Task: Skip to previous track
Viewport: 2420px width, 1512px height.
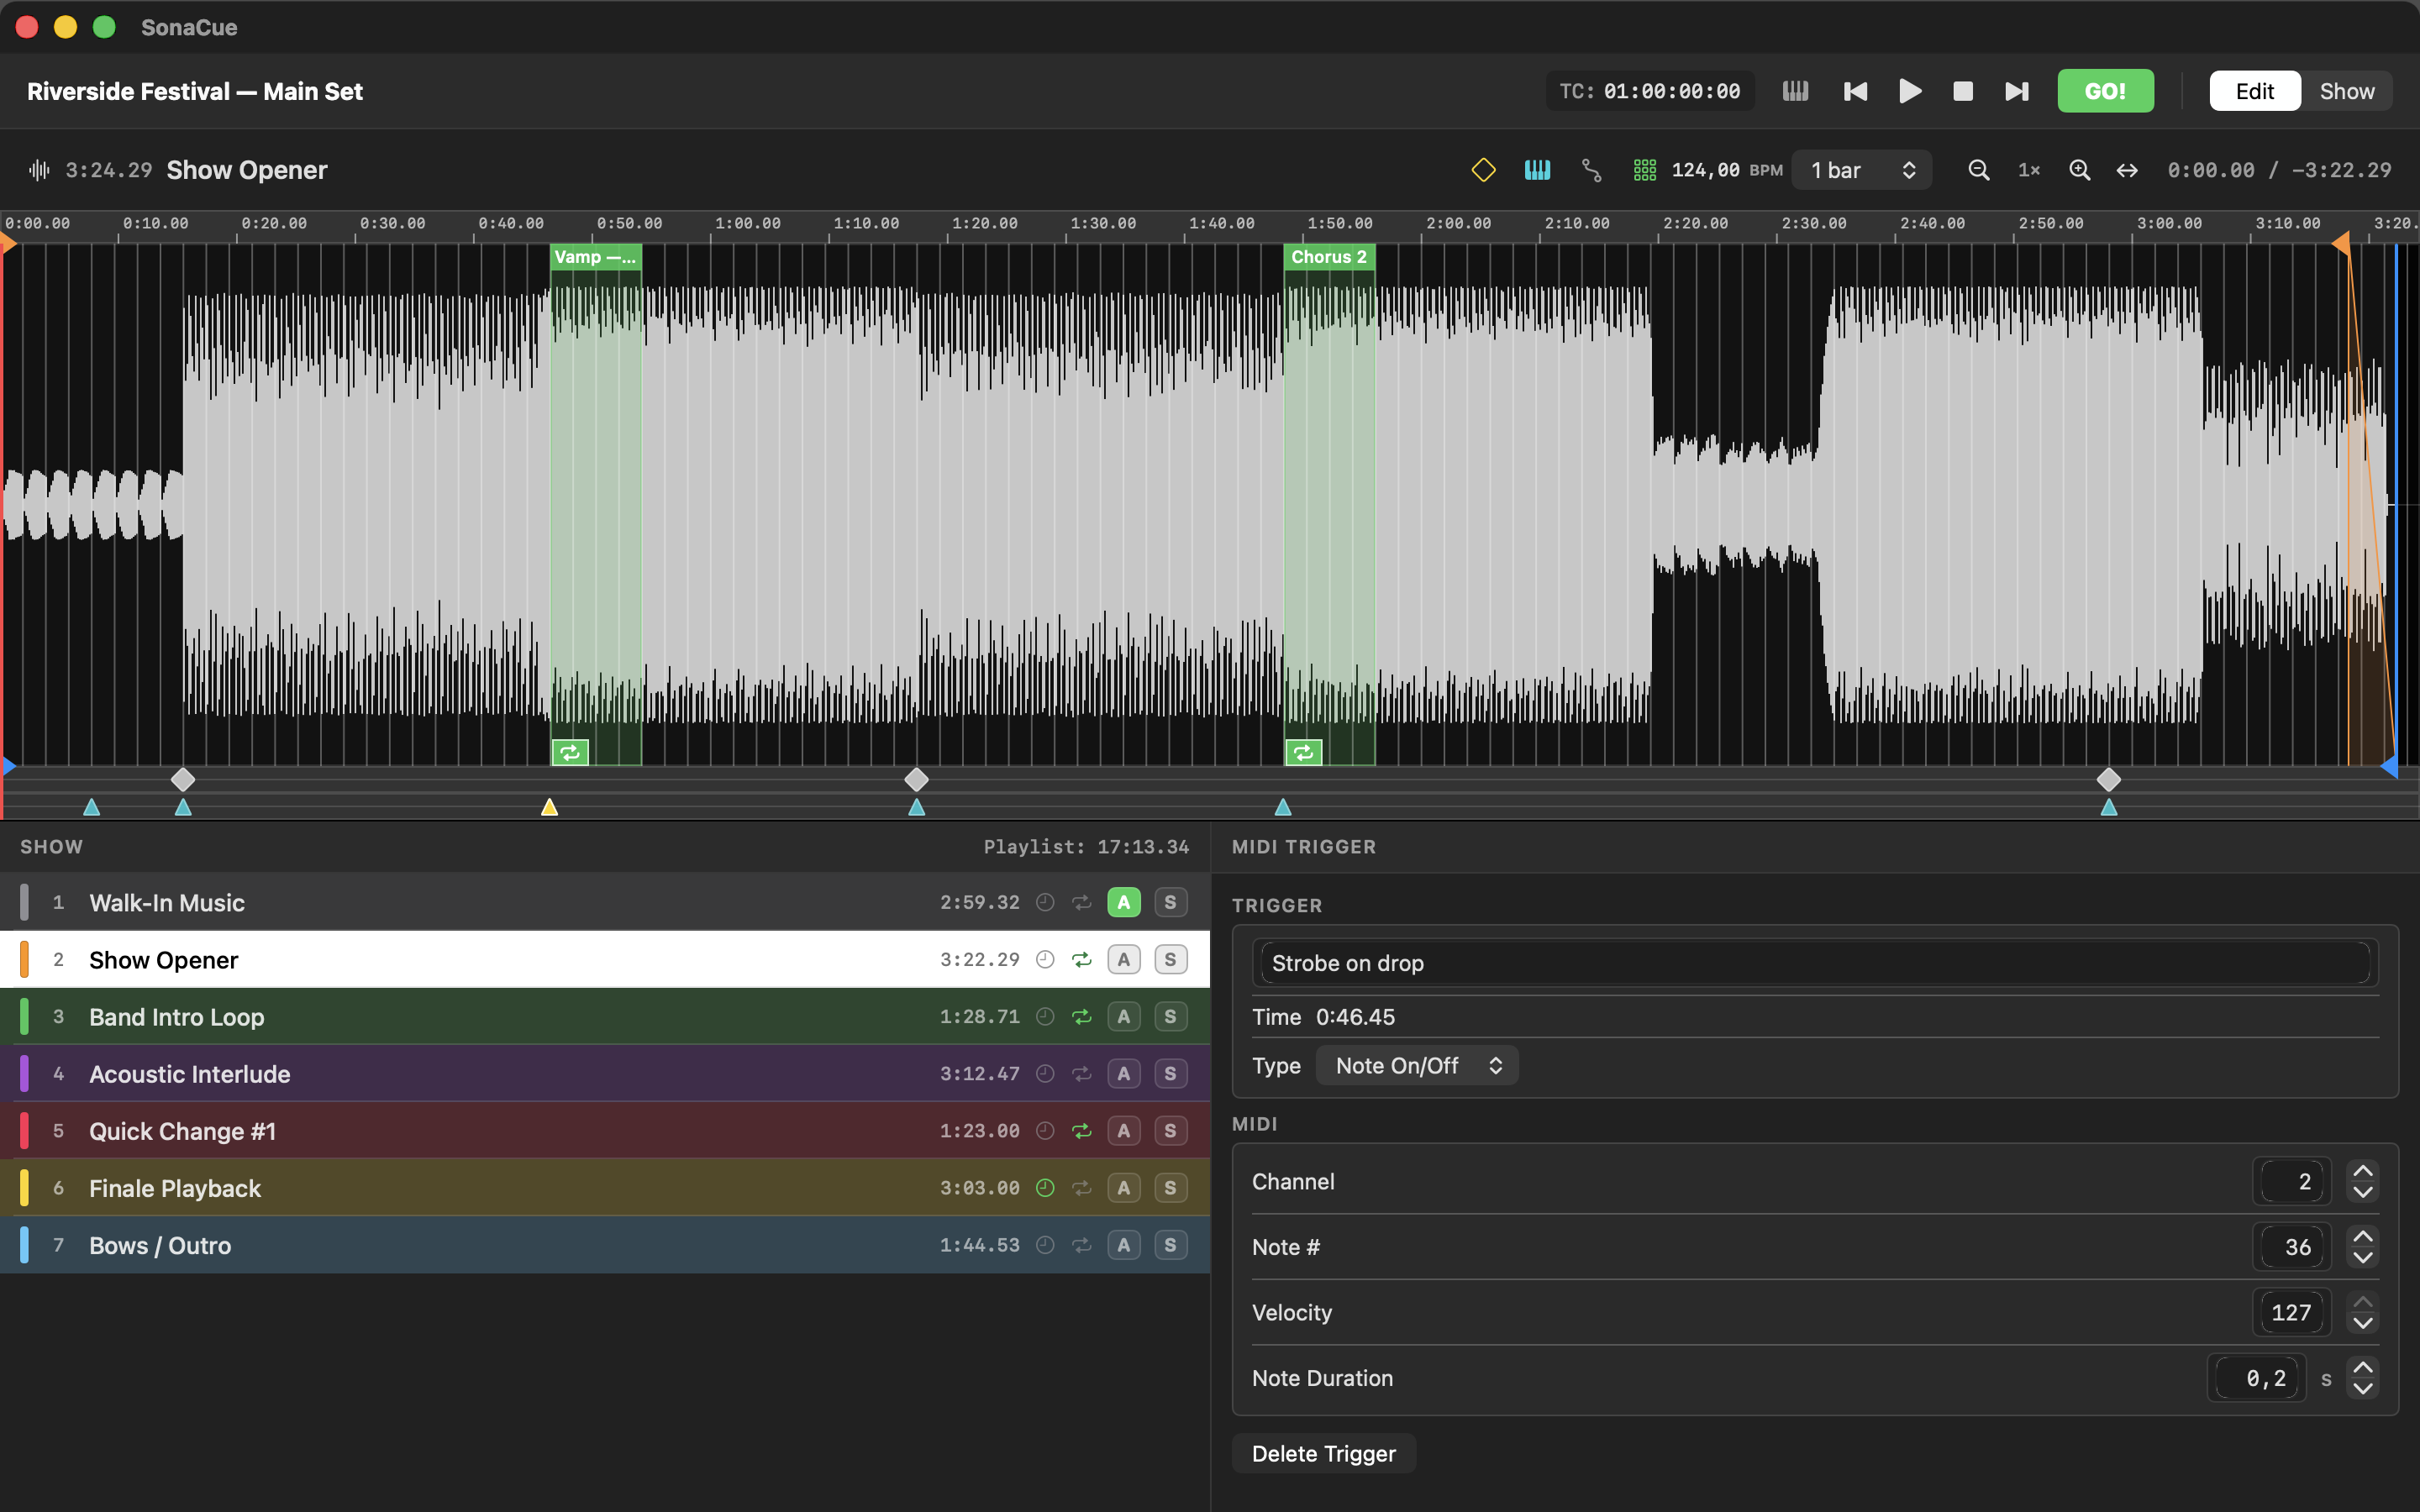Action: [x=1855, y=91]
